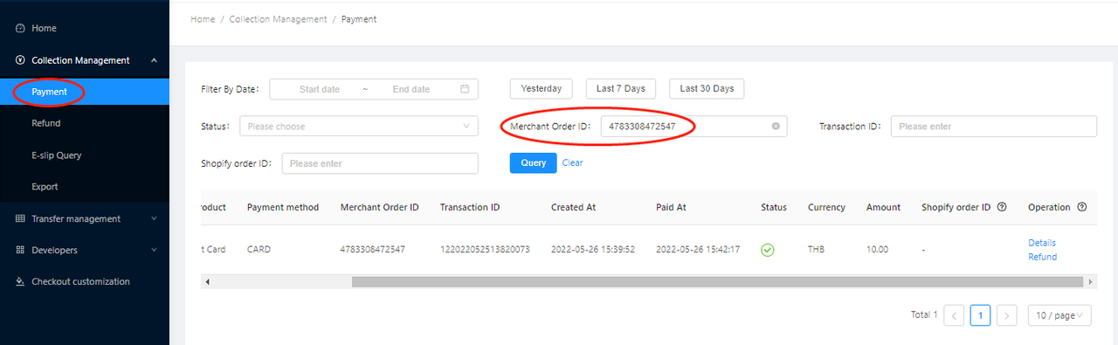The height and width of the screenshot is (345, 1118).
Task: Open the calendar icon in date filter
Action: pyautogui.click(x=465, y=89)
